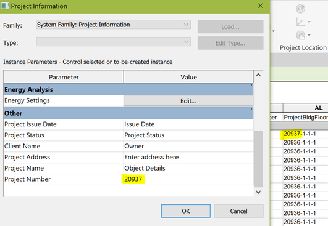Close the Project Information dialog
This screenshot has height=226, width=328.
(260, 6)
